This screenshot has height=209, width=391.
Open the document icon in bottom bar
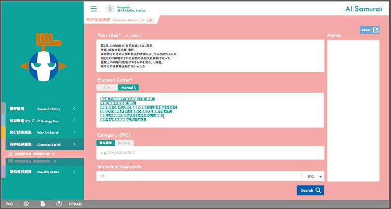point(43,203)
